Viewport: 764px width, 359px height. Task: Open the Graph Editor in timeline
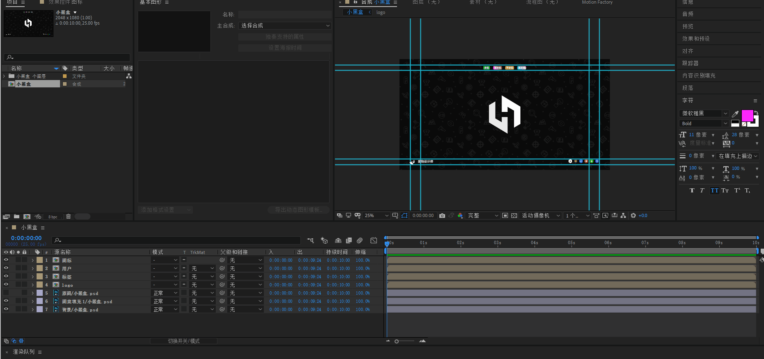374,240
